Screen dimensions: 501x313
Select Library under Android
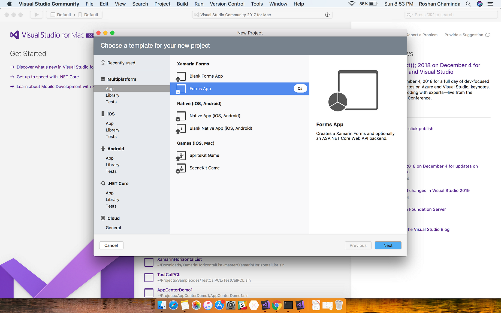pos(113,165)
